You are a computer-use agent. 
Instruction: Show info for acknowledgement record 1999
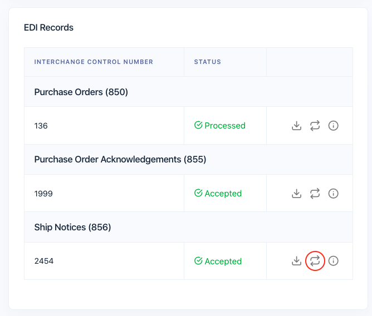click(x=334, y=194)
